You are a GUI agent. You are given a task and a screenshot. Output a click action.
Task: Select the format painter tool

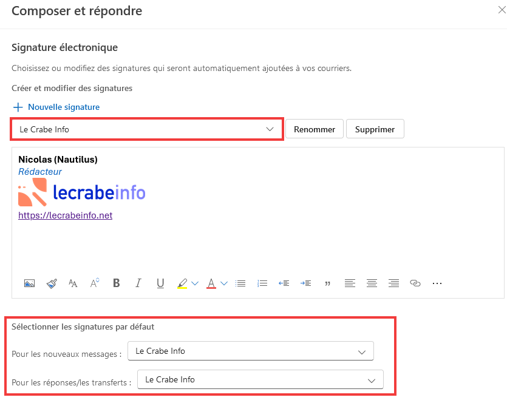(x=52, y=283)
